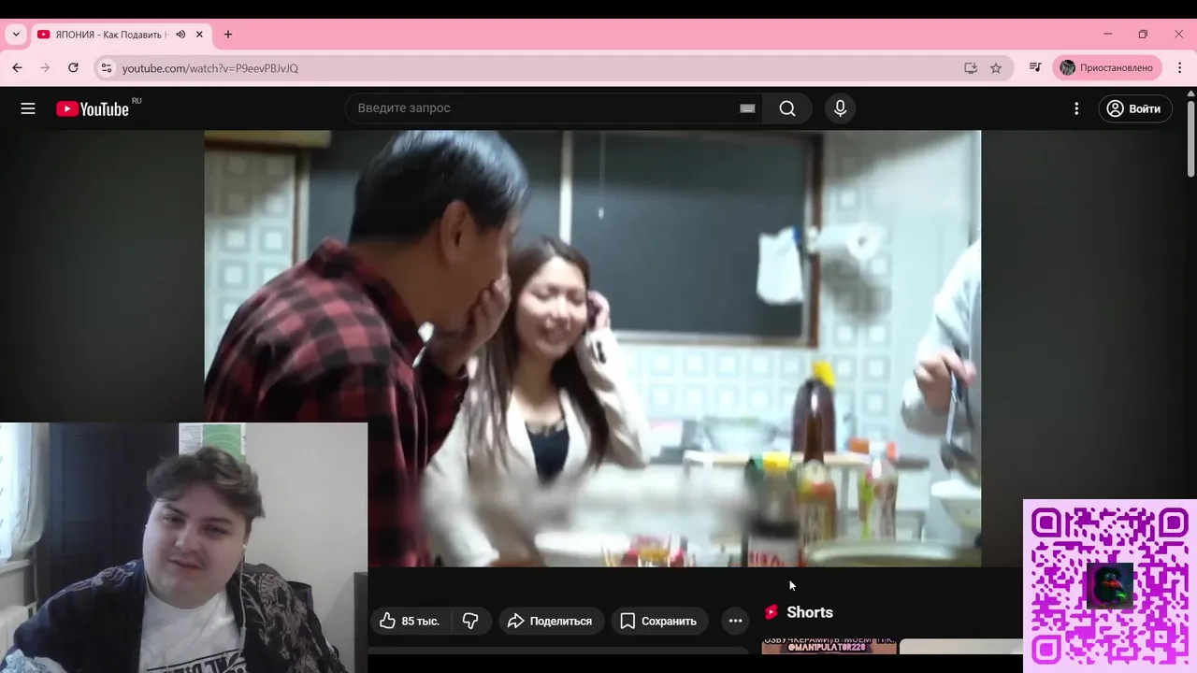Image resolution: width=1197 pixels, height=673 pixels.
Task: Sign in with the Войти button
Action: [1134, 108]
